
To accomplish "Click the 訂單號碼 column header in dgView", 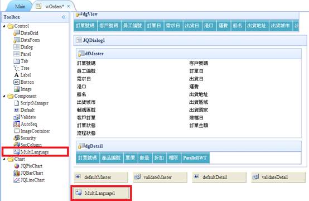I will point(85,26).
